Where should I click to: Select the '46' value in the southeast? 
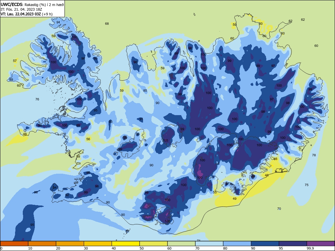click(x=275, y=159)
